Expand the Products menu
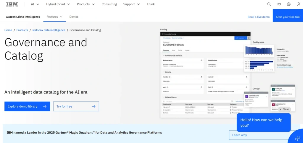 tap(86, 4)
